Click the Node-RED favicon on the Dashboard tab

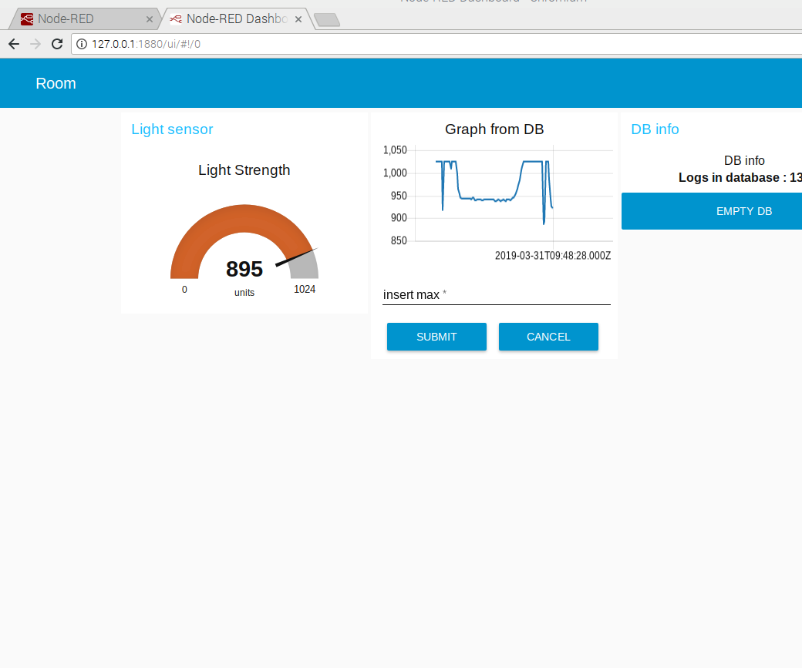(176, 18)
